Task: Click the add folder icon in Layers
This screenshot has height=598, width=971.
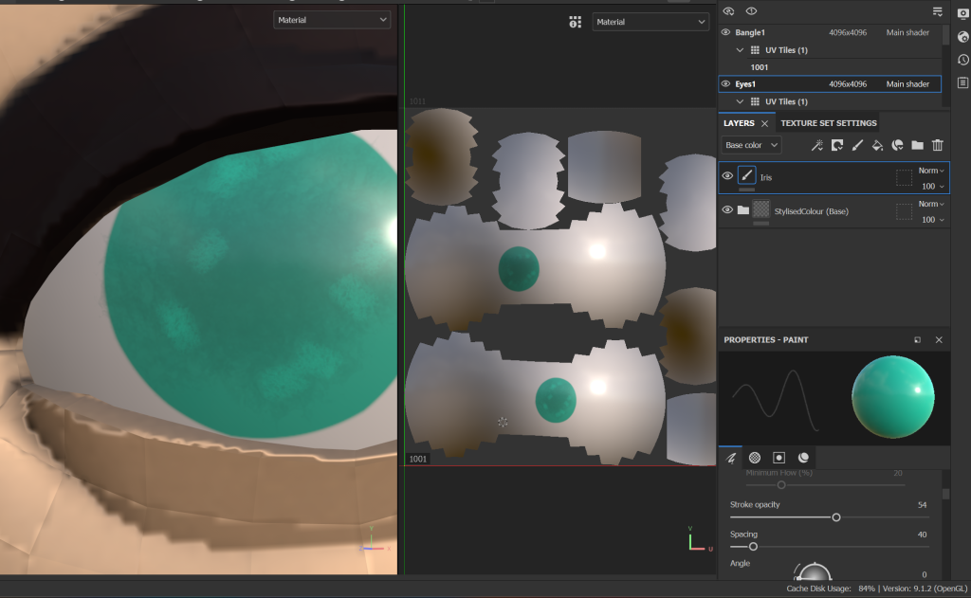Action: [917, 145]
